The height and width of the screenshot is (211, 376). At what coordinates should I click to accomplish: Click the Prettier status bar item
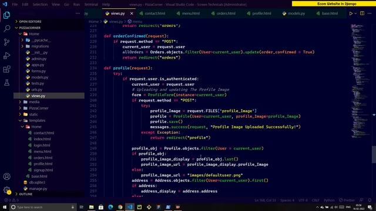(x=347, y=200)
